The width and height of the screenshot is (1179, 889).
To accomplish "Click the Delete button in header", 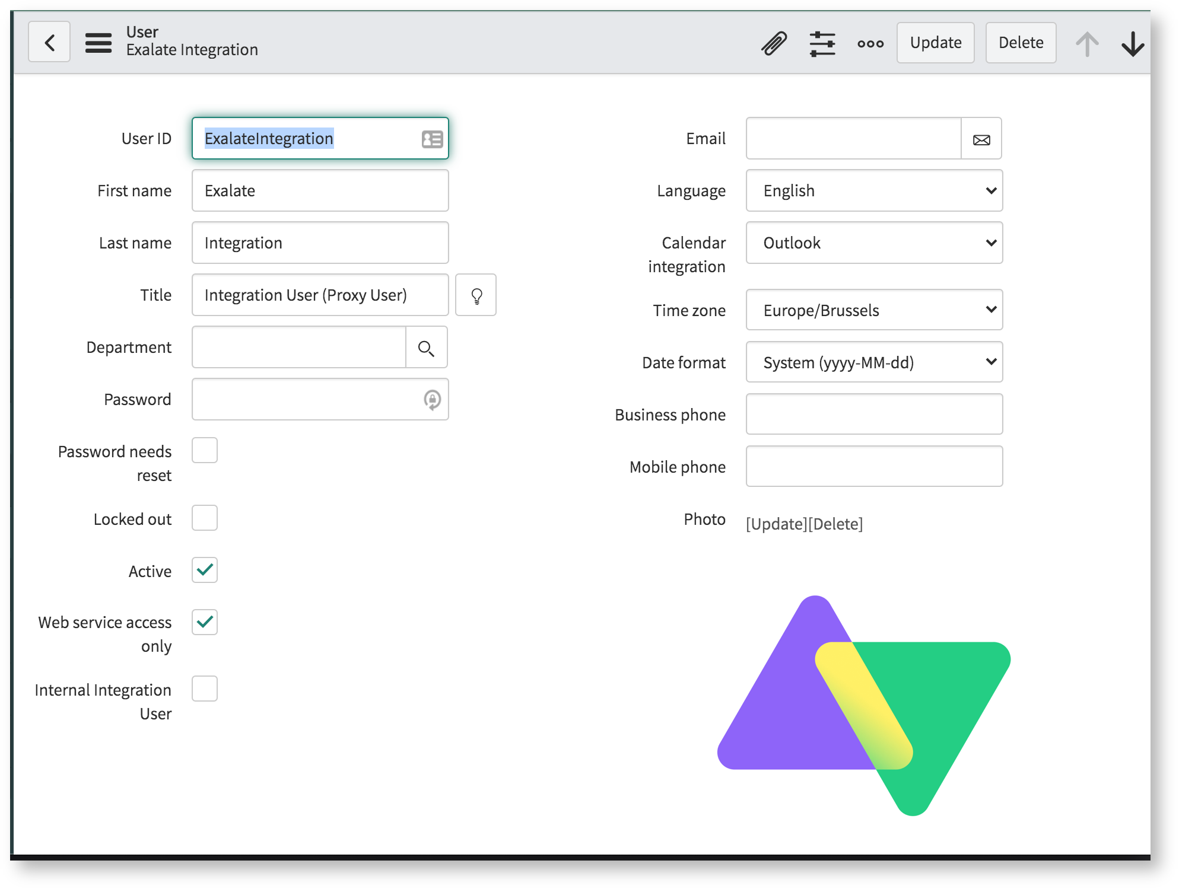I will pyautogui.click(x=1020, y=43).
